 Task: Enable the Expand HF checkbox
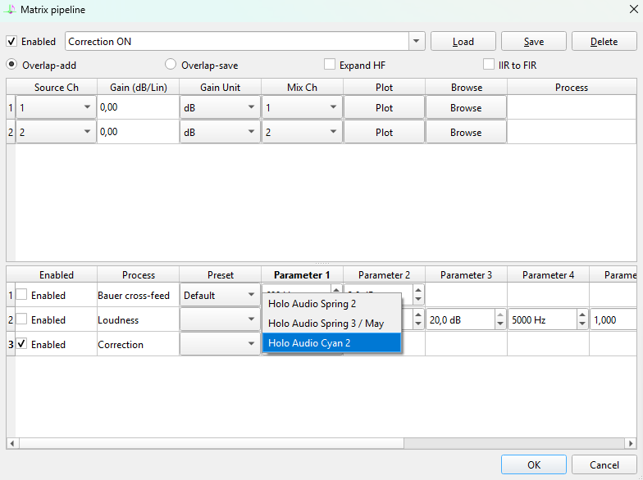tap(330, 65)
